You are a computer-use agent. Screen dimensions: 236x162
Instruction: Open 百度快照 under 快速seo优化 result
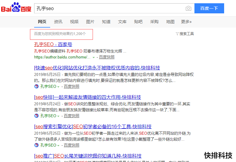coord(72,87)
